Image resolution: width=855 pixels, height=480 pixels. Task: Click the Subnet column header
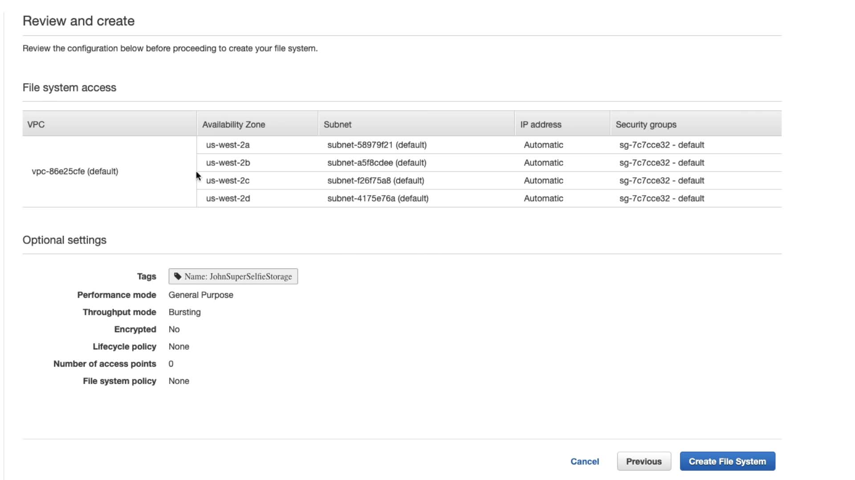point(337,124)
